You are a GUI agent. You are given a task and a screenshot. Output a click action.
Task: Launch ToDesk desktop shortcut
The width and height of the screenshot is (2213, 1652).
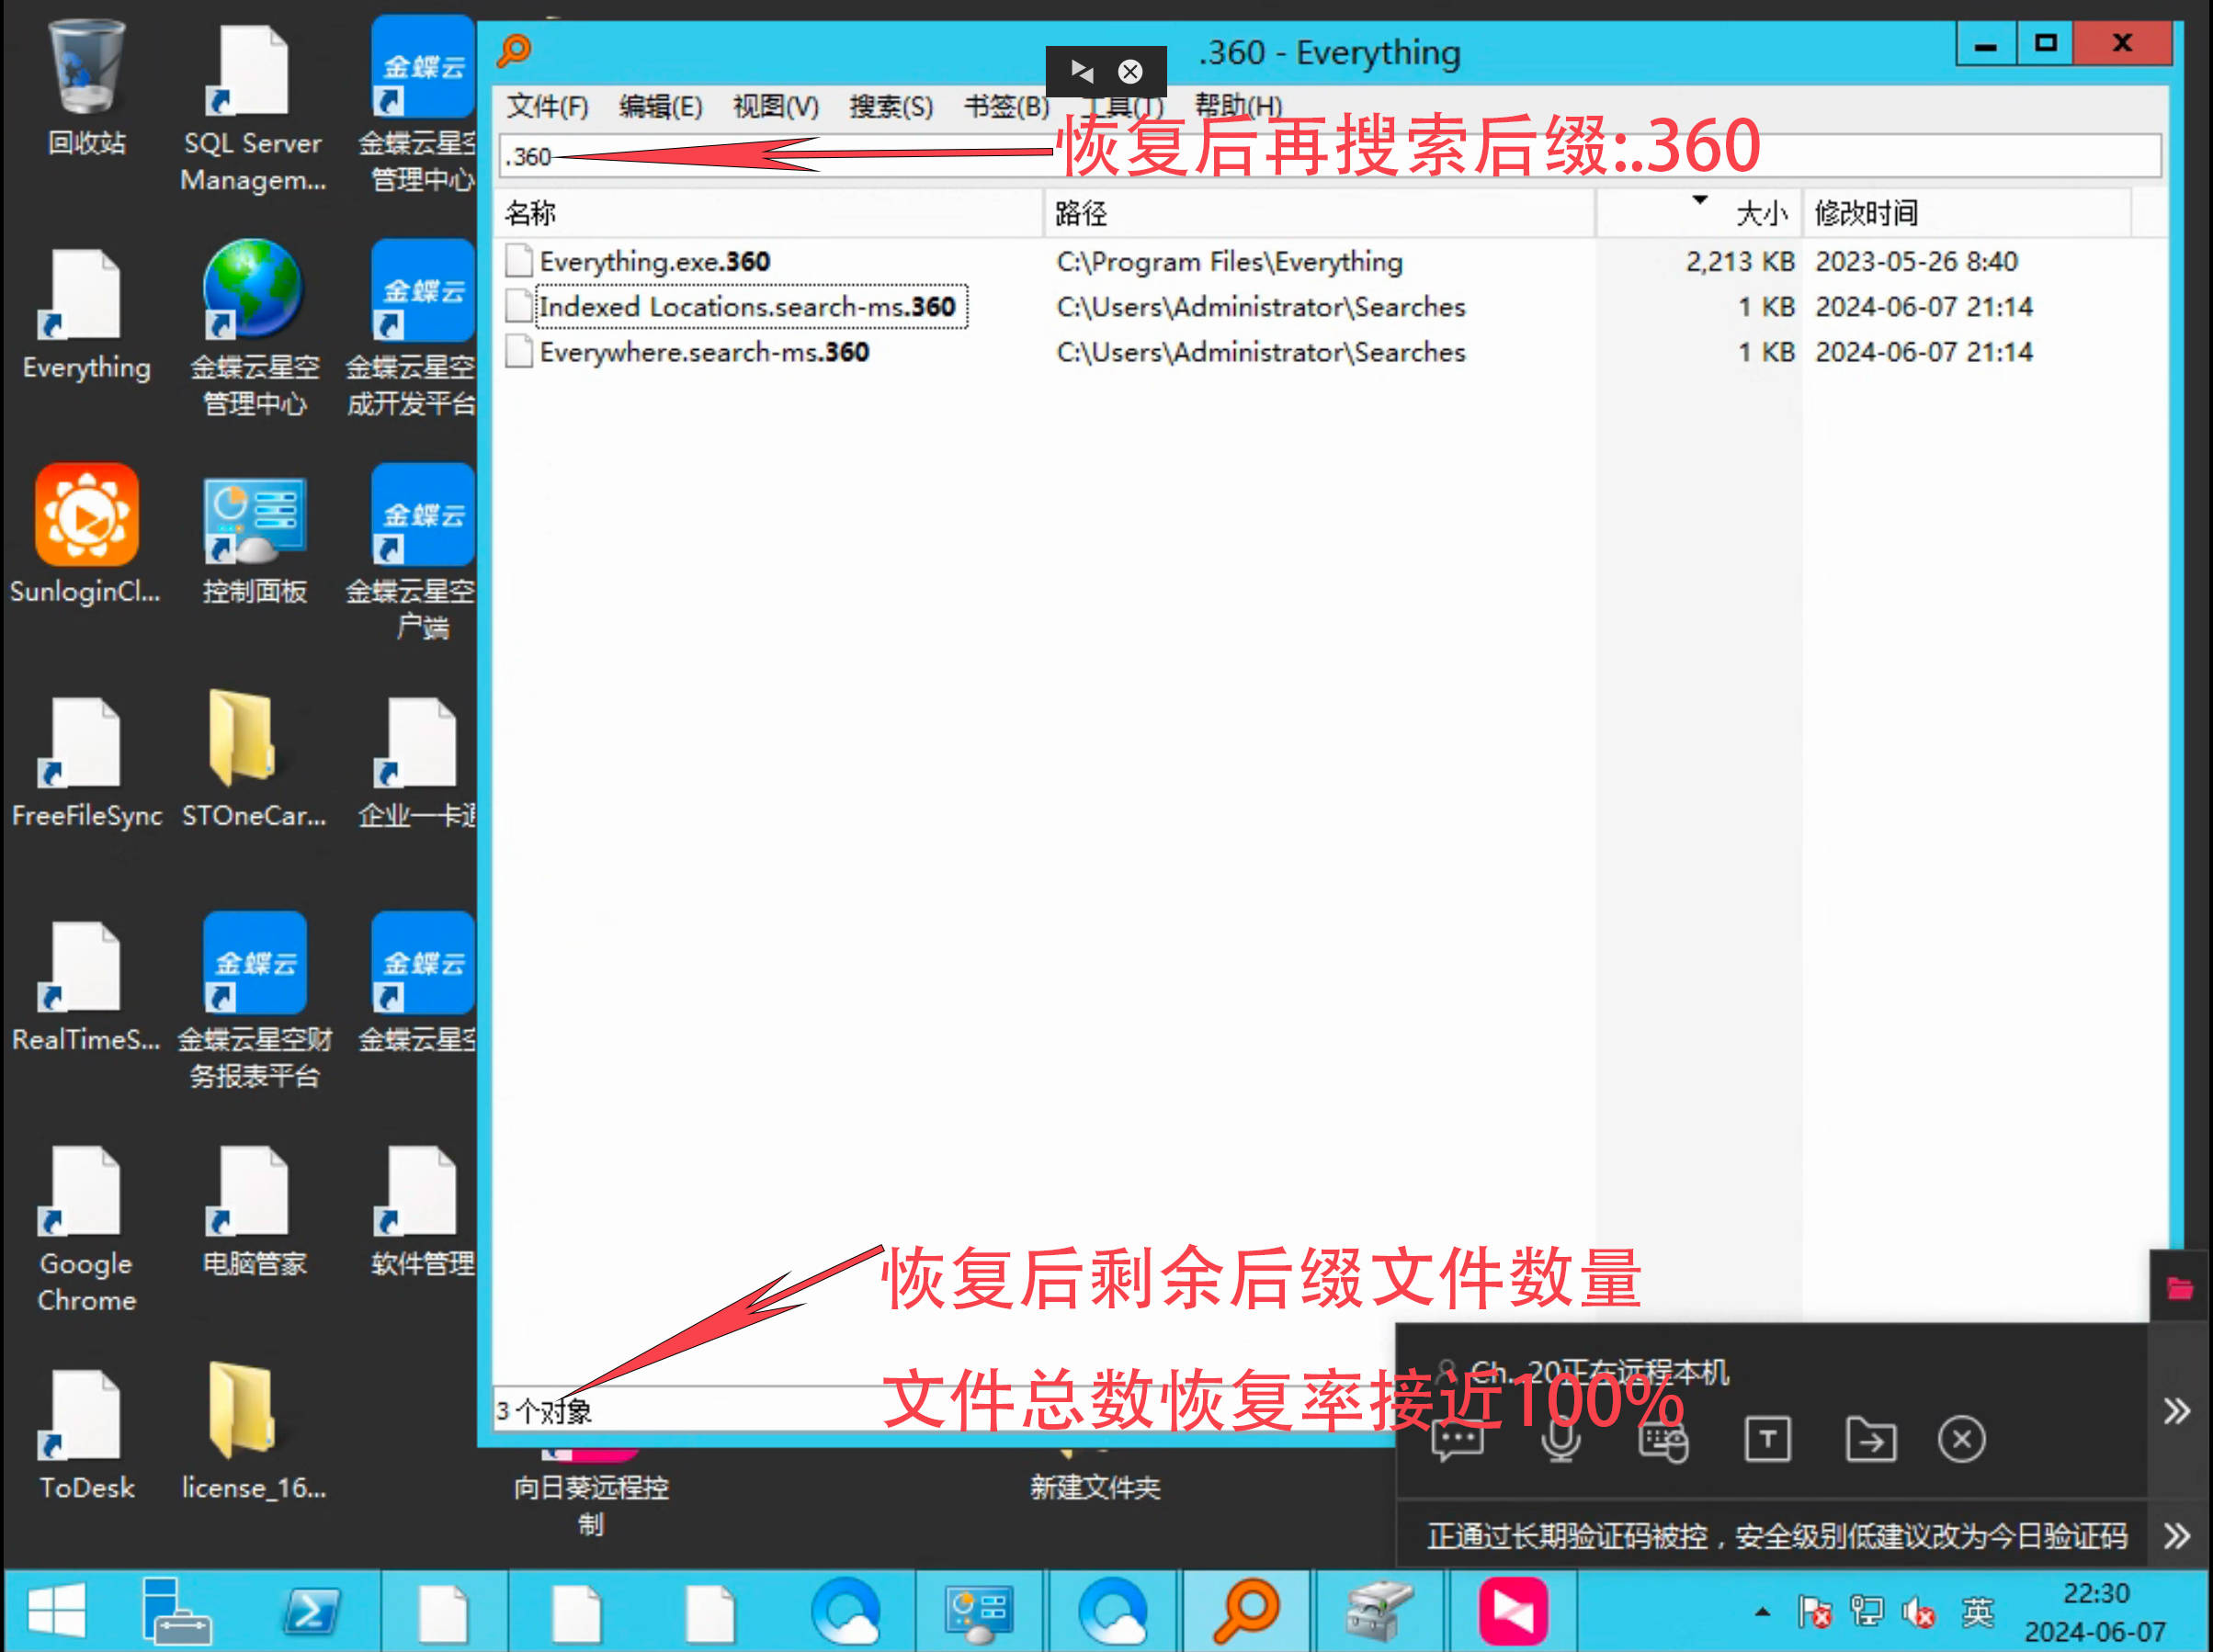87,1434
